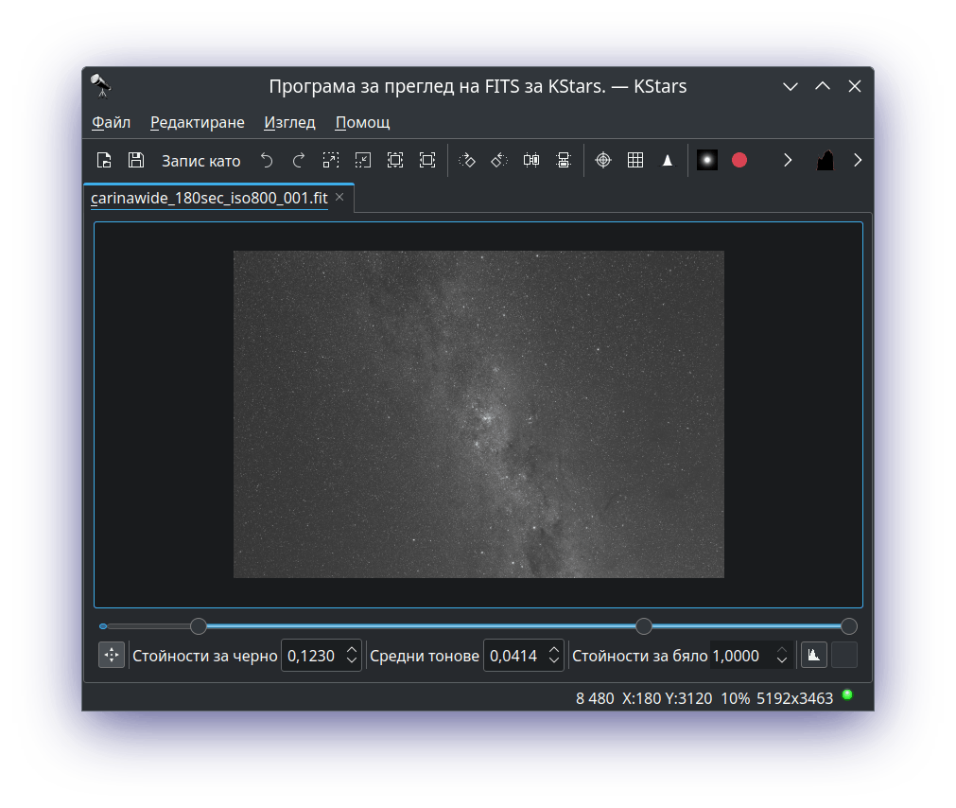Click the save floppy disk icon
The image size is (956, 808).
pos(136,161)
